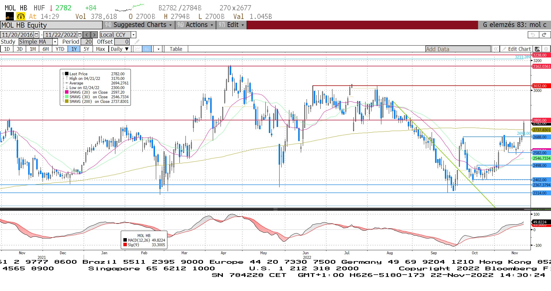Click the black chart icon beside ticker
The width and height of the screenshot is (551, 291).
[9, 16]
